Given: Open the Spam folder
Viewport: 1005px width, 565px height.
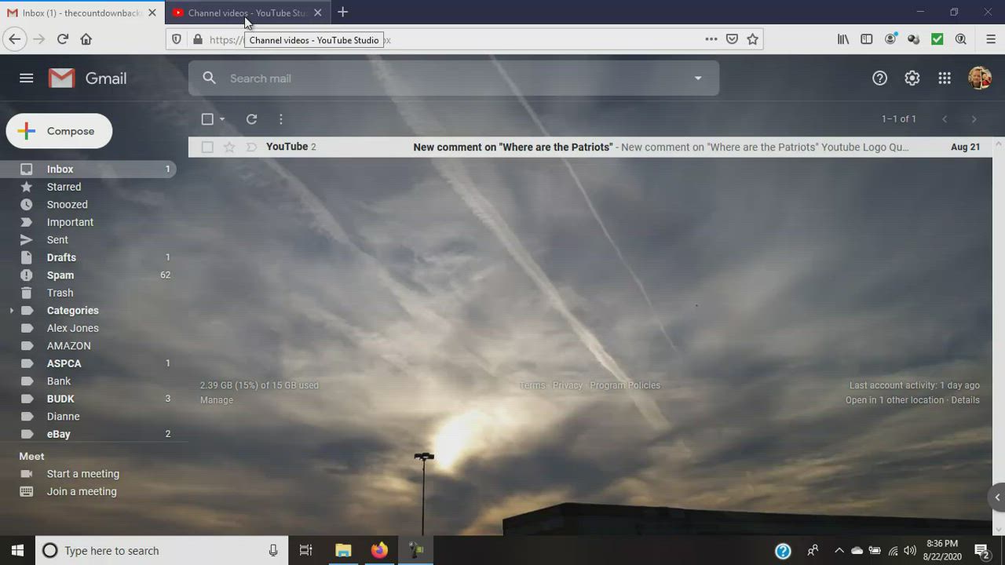Looking at the screenshot, I should tap(60, 275).
